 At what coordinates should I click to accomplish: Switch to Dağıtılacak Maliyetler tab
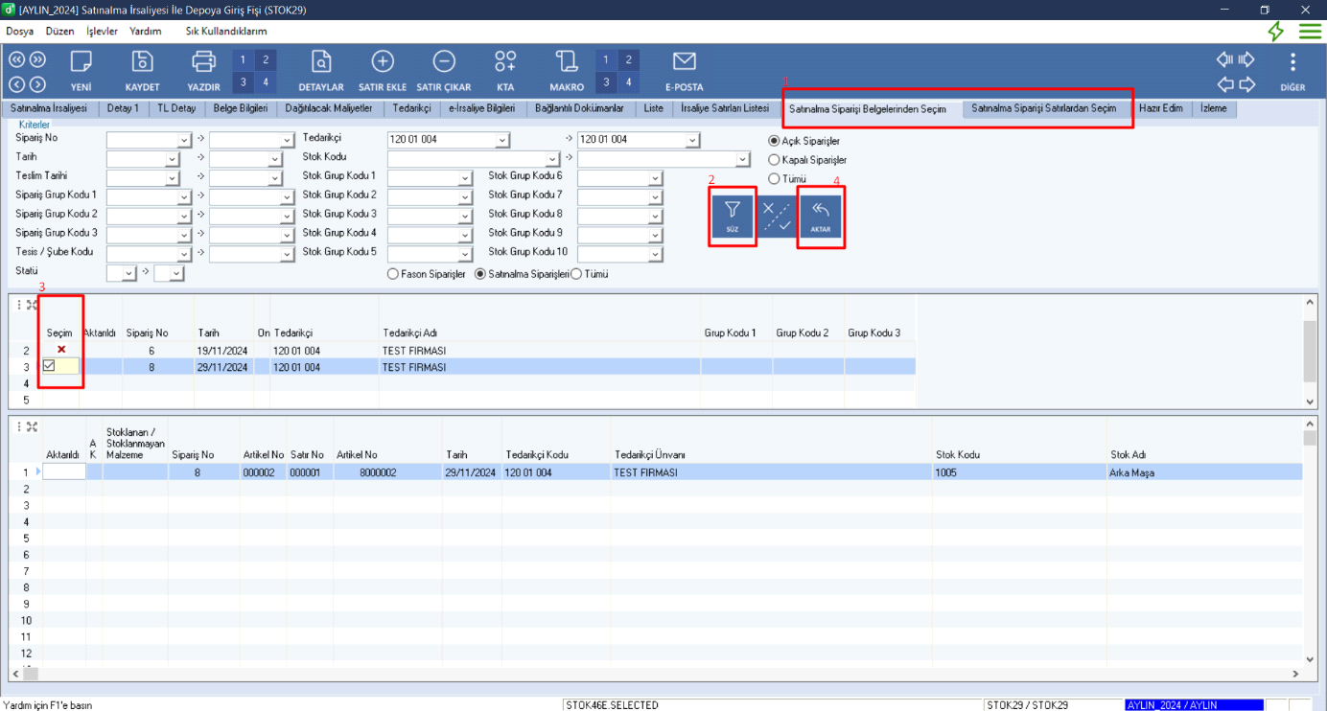click(x=329, y=108)
